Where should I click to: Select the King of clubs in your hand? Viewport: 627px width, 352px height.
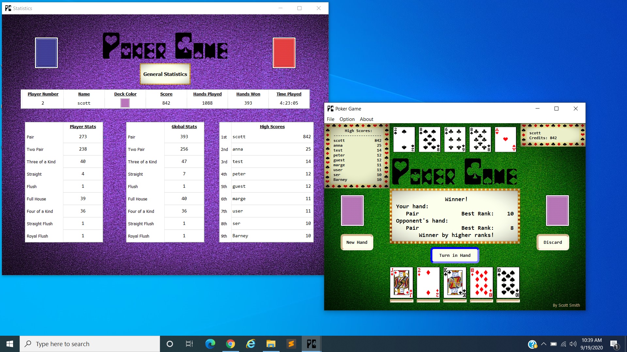tap(455, 283)
